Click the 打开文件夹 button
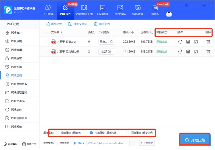 point(147,143)
